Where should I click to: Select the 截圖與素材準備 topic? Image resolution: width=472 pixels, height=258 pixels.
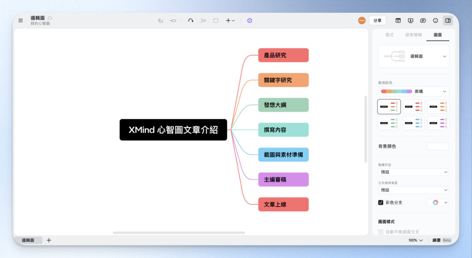[x=283, y=155]
